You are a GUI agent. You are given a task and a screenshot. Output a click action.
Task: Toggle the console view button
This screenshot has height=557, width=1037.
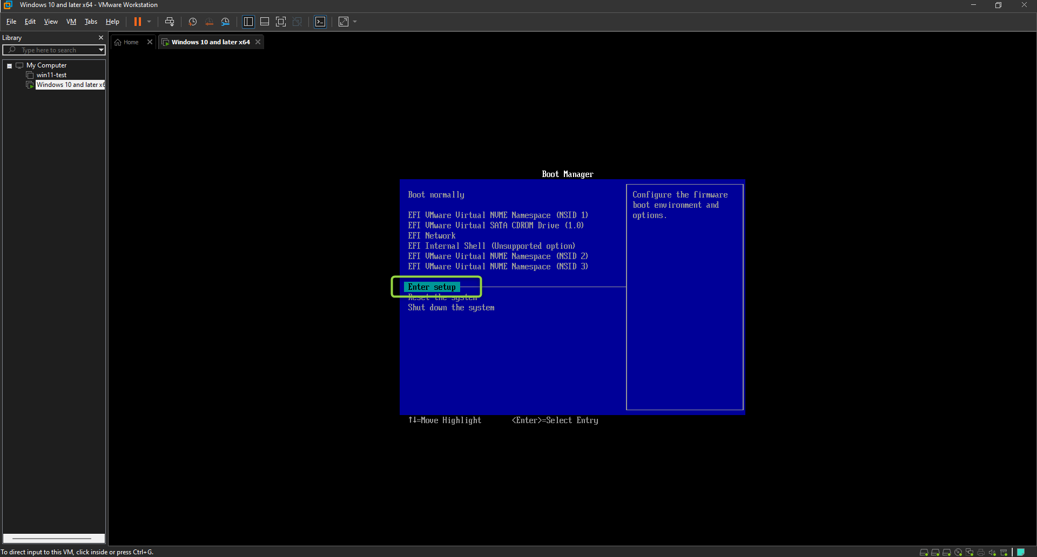tap(320, 22)
